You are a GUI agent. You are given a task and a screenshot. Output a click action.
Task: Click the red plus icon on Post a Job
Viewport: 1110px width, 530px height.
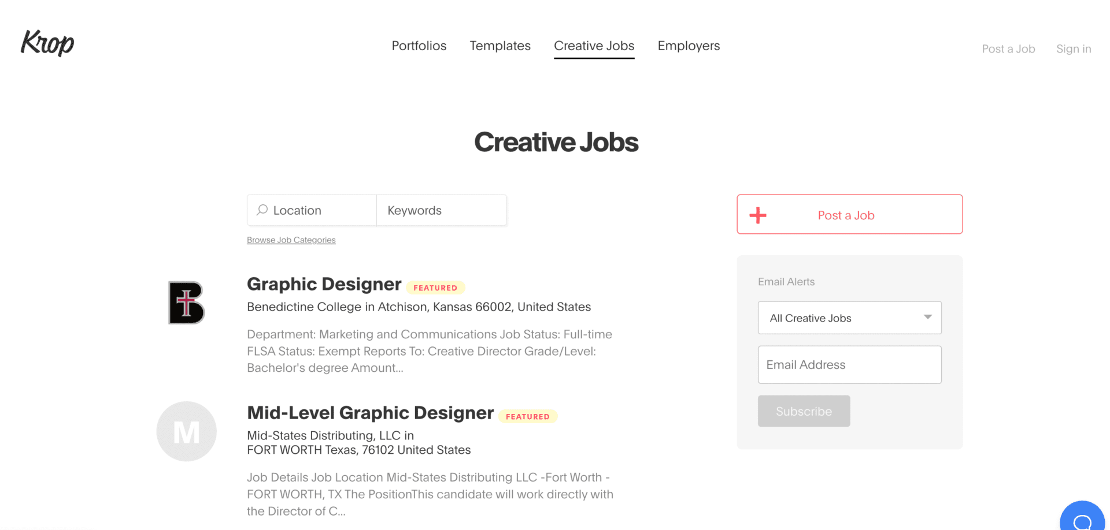pyautogui.click(x=757, y=214)
